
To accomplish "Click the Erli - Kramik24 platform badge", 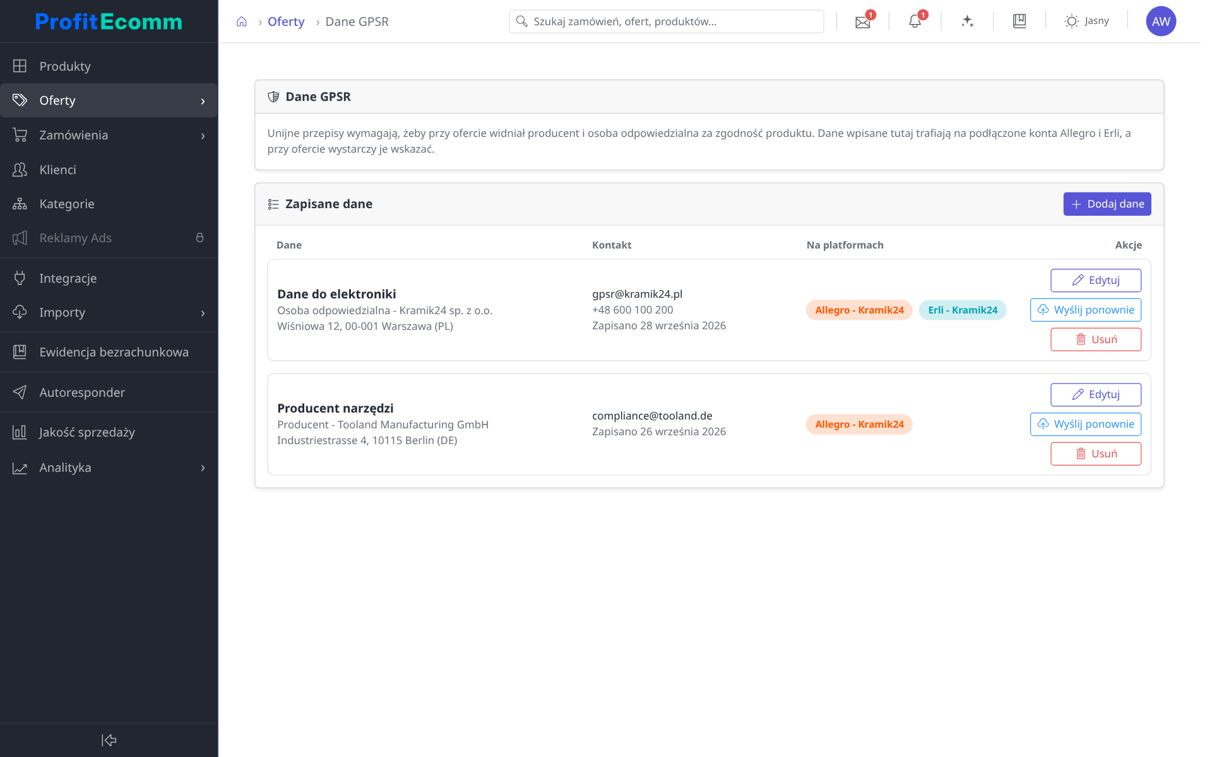I will [x=963, y=310].
